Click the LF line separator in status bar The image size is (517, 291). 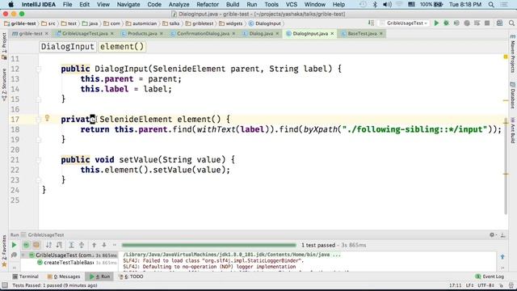[x=469, y=285]
